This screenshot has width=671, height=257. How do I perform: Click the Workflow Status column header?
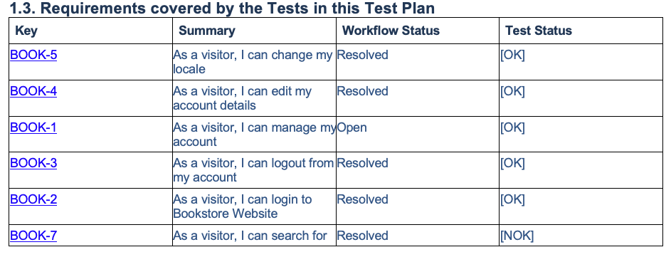391,31
